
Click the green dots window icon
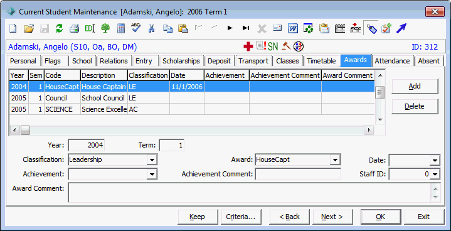[x=308, y=28]
